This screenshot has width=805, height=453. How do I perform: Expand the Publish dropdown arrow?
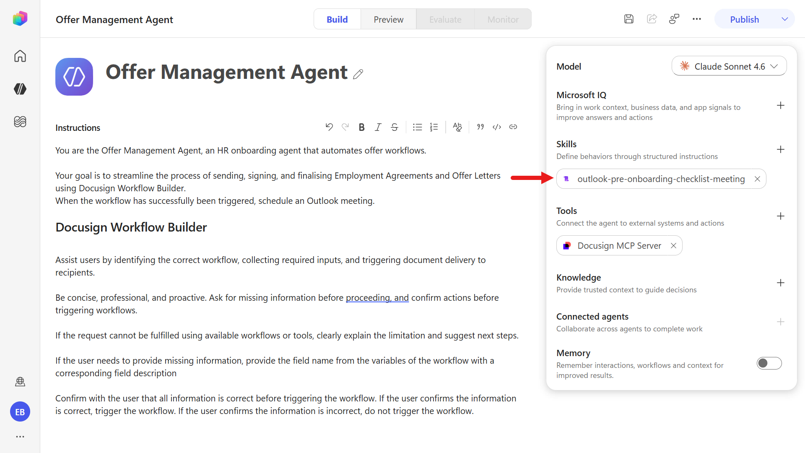pos(785,19)
